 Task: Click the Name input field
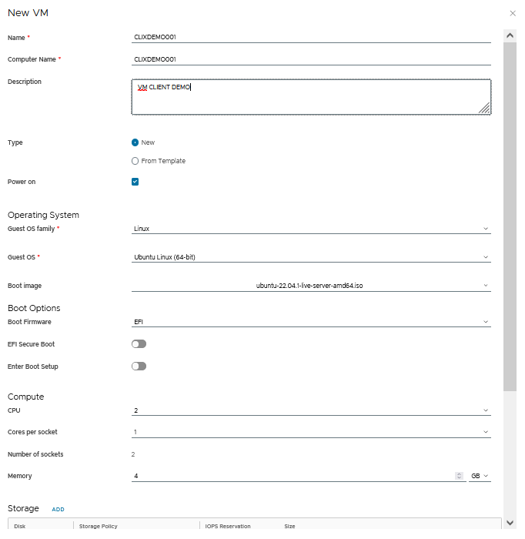tap(311, 37)
